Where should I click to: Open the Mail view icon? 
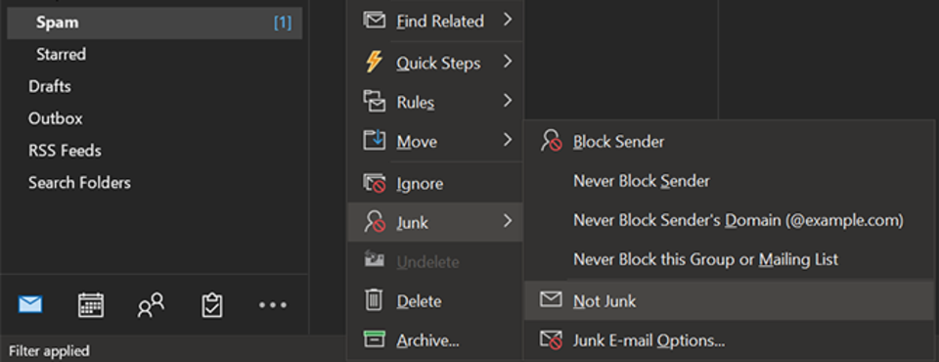click(x=30, y=305)
